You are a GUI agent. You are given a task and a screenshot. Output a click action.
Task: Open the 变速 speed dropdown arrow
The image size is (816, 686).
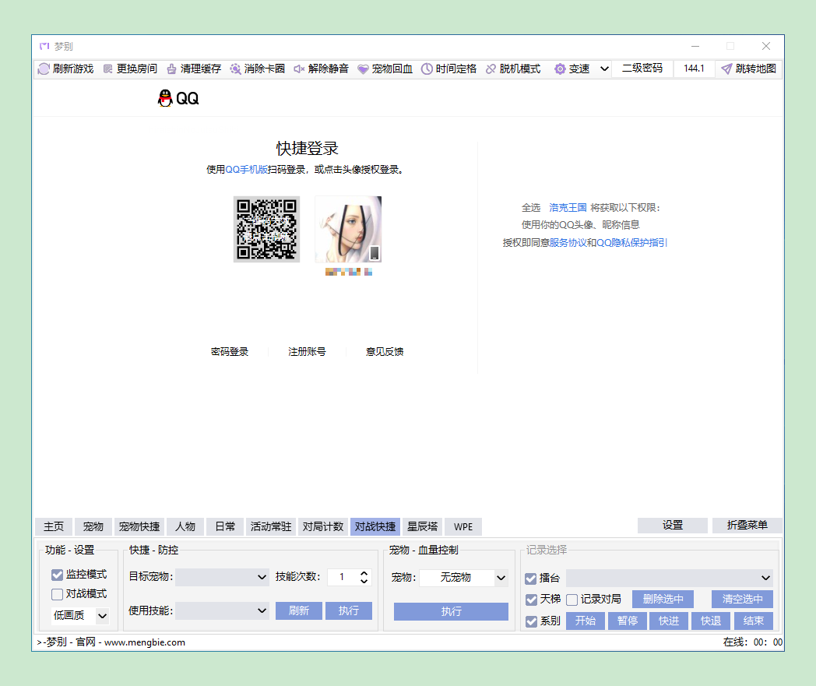(604, 69)
